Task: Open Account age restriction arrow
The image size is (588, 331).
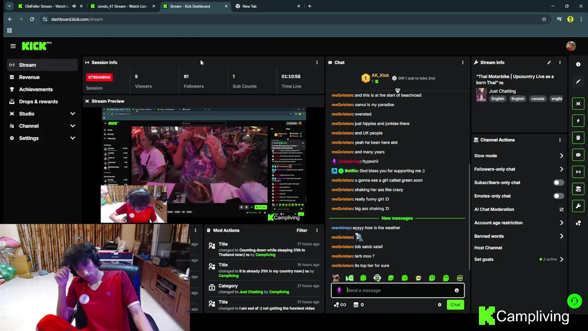Action: click(561, 223)
